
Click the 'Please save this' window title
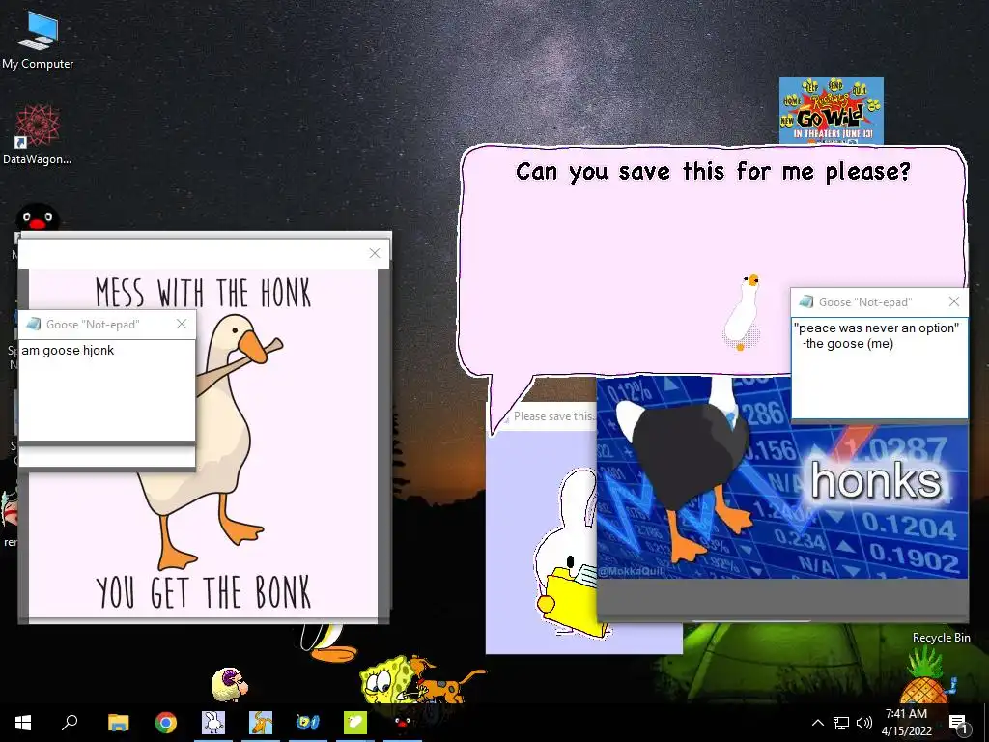coord(553,416)
